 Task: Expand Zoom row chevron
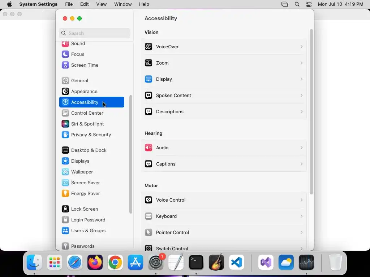pos(301,63)
